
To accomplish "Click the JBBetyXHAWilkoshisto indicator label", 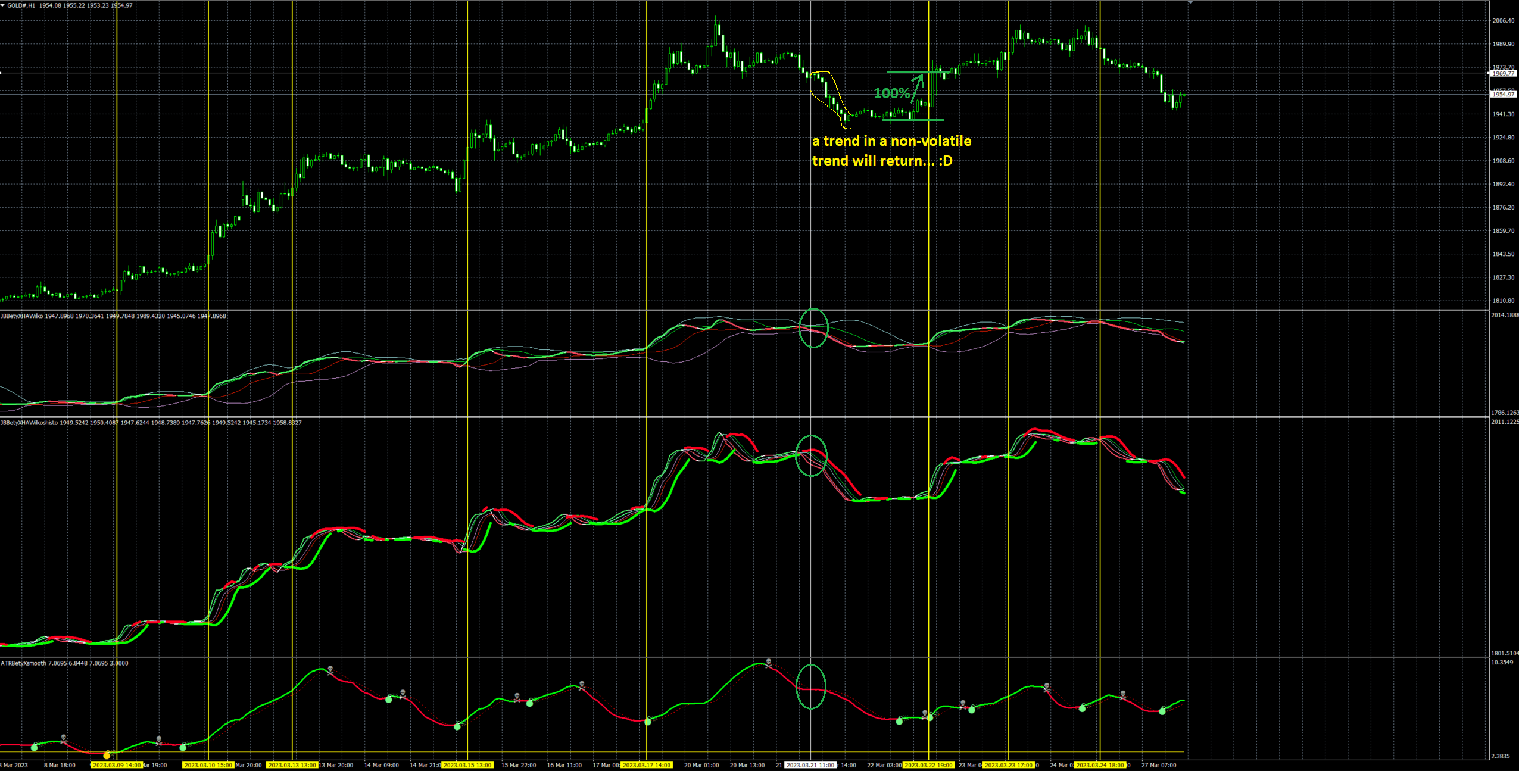I will (29, 423).
